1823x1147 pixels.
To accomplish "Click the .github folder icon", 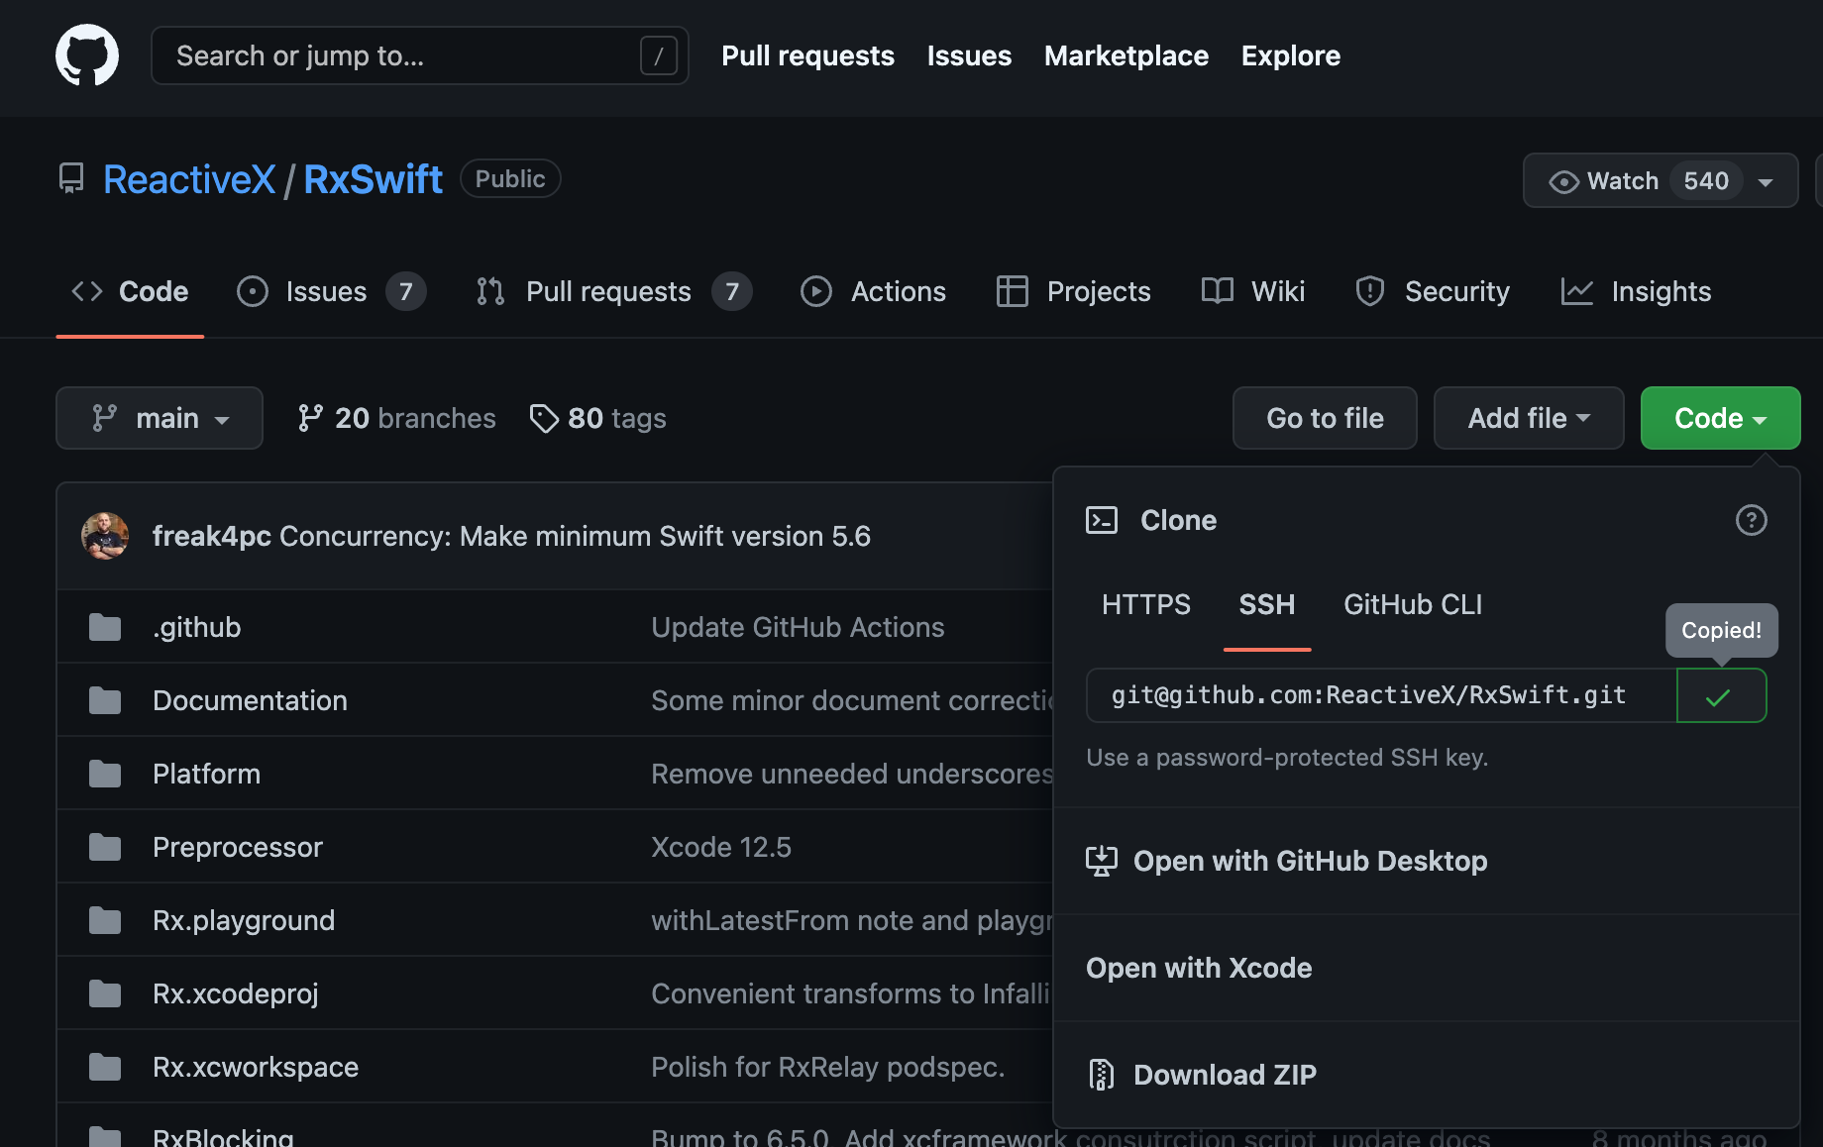I will 105,627.
